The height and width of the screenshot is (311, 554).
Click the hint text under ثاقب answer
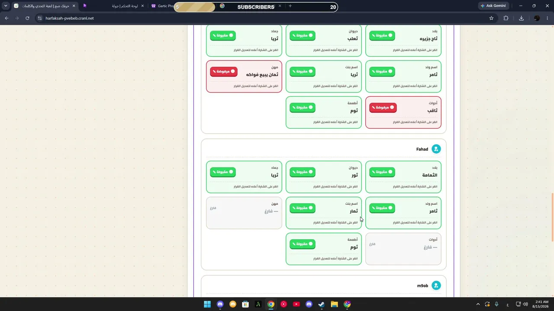[x=415, y=122]
